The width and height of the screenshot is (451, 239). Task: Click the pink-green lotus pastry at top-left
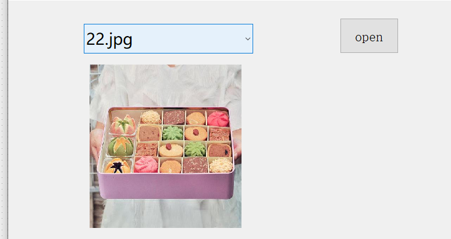pyautogui.click(x=123, y=124)
